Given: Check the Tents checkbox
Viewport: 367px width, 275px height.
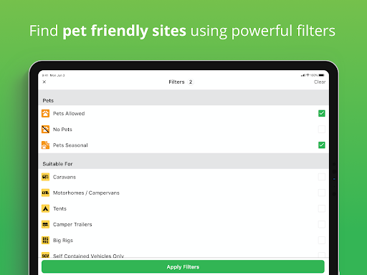Looking at the screenshot, I should click(322, 208).
